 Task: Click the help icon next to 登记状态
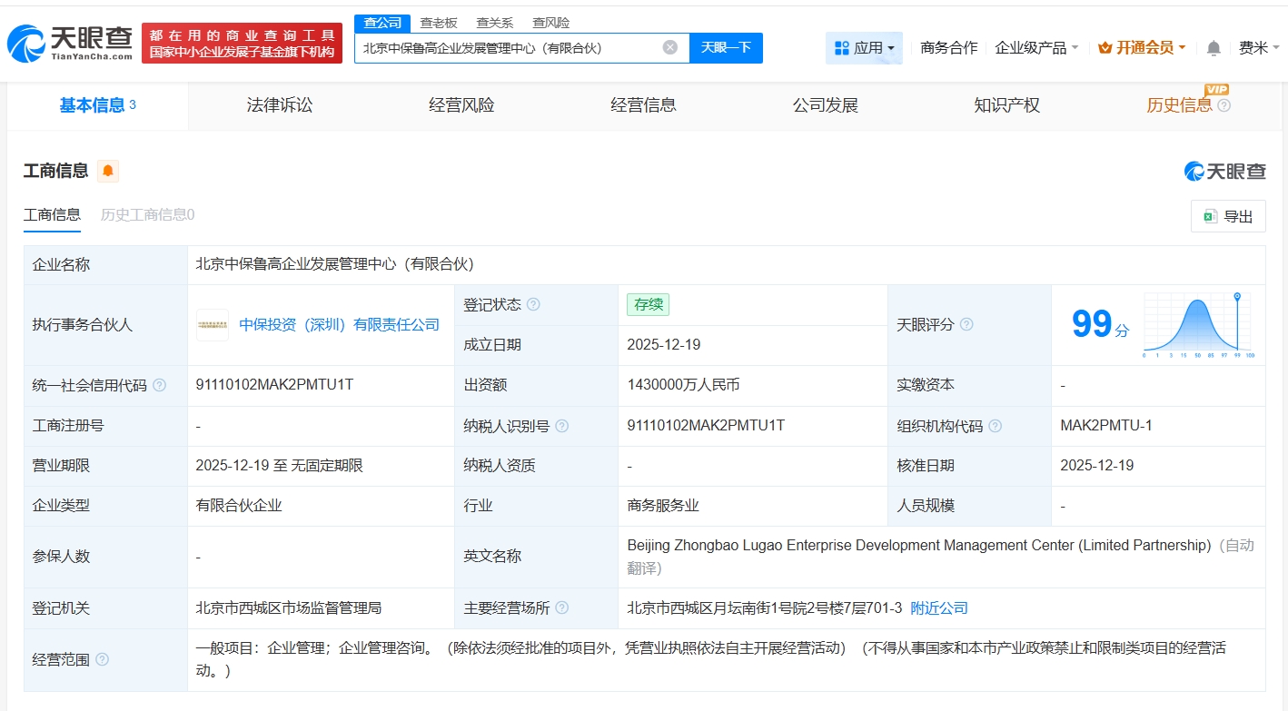[x=533, y=304]
